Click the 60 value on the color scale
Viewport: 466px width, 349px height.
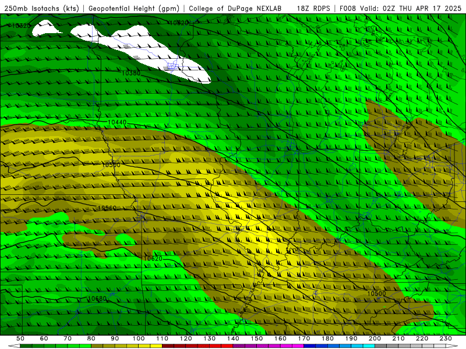(x=44, y=339)
